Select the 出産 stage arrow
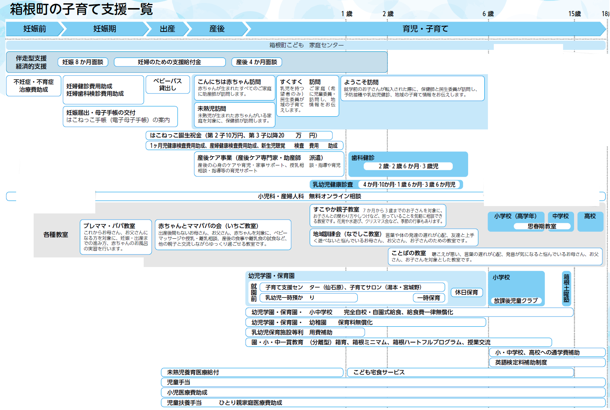Screen dimensions: 610x410 (168, 29)
